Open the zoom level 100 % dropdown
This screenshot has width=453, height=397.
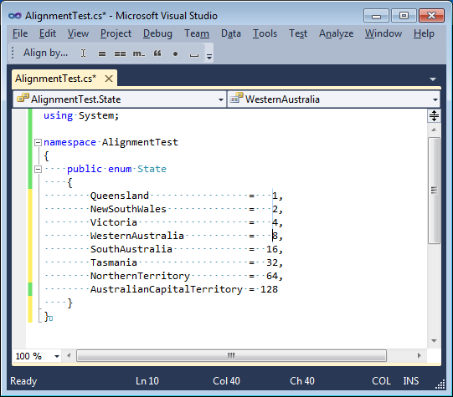coord(57,356)
